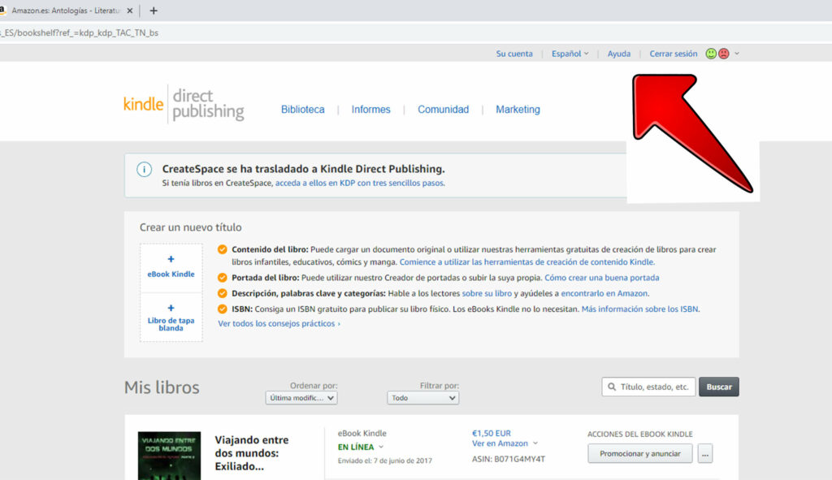Viewport: 832px width, 480px height.
Task: Click Cerrar sesión
Action: (674, 54)
